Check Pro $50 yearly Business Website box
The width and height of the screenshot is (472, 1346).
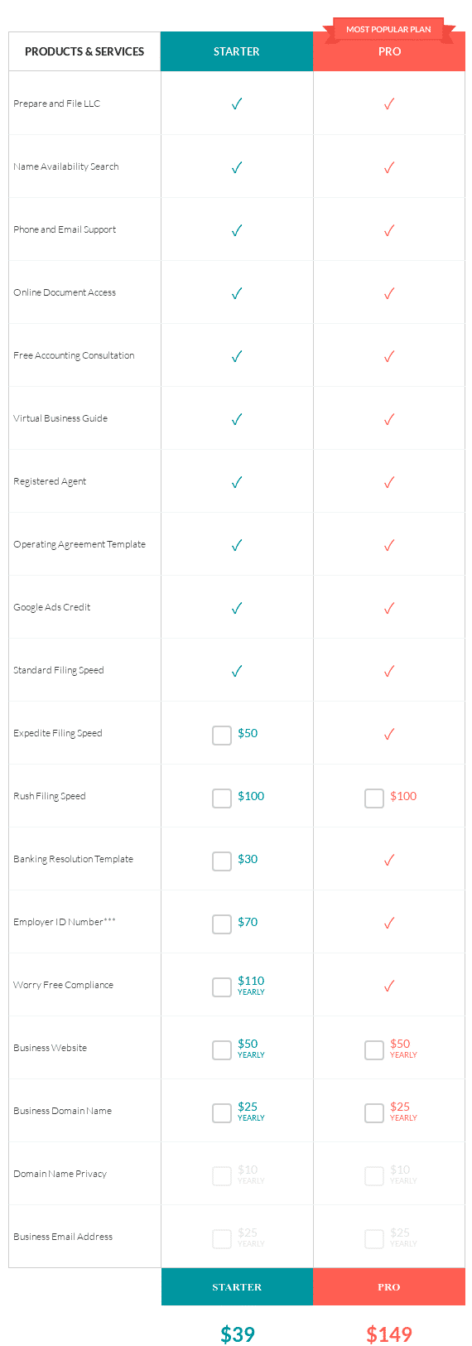[x=374, y=1049]
